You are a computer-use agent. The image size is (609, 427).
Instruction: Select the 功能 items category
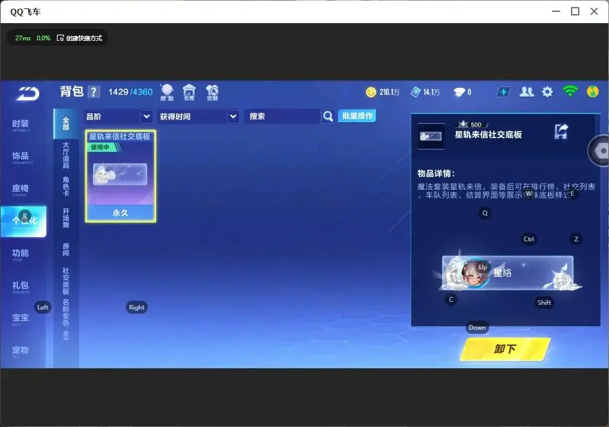21,254
